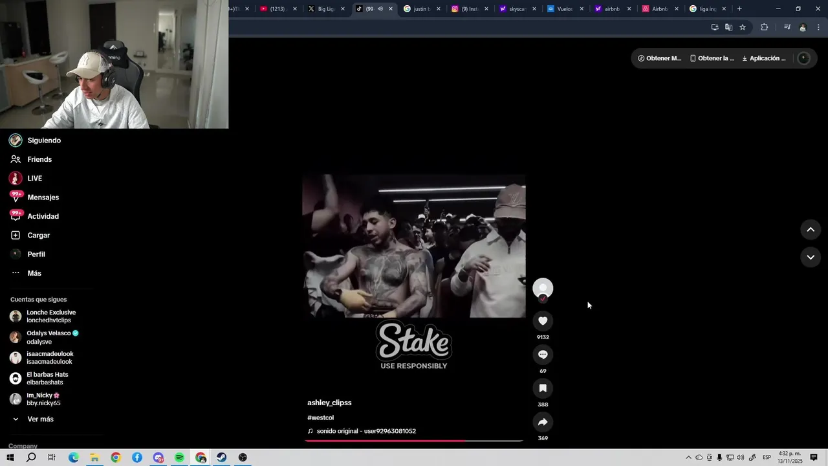Image resolution: width=828 pixels, height=466 pixels.
Task: Open the Chrome profile avatar
Action: [803, 27]
